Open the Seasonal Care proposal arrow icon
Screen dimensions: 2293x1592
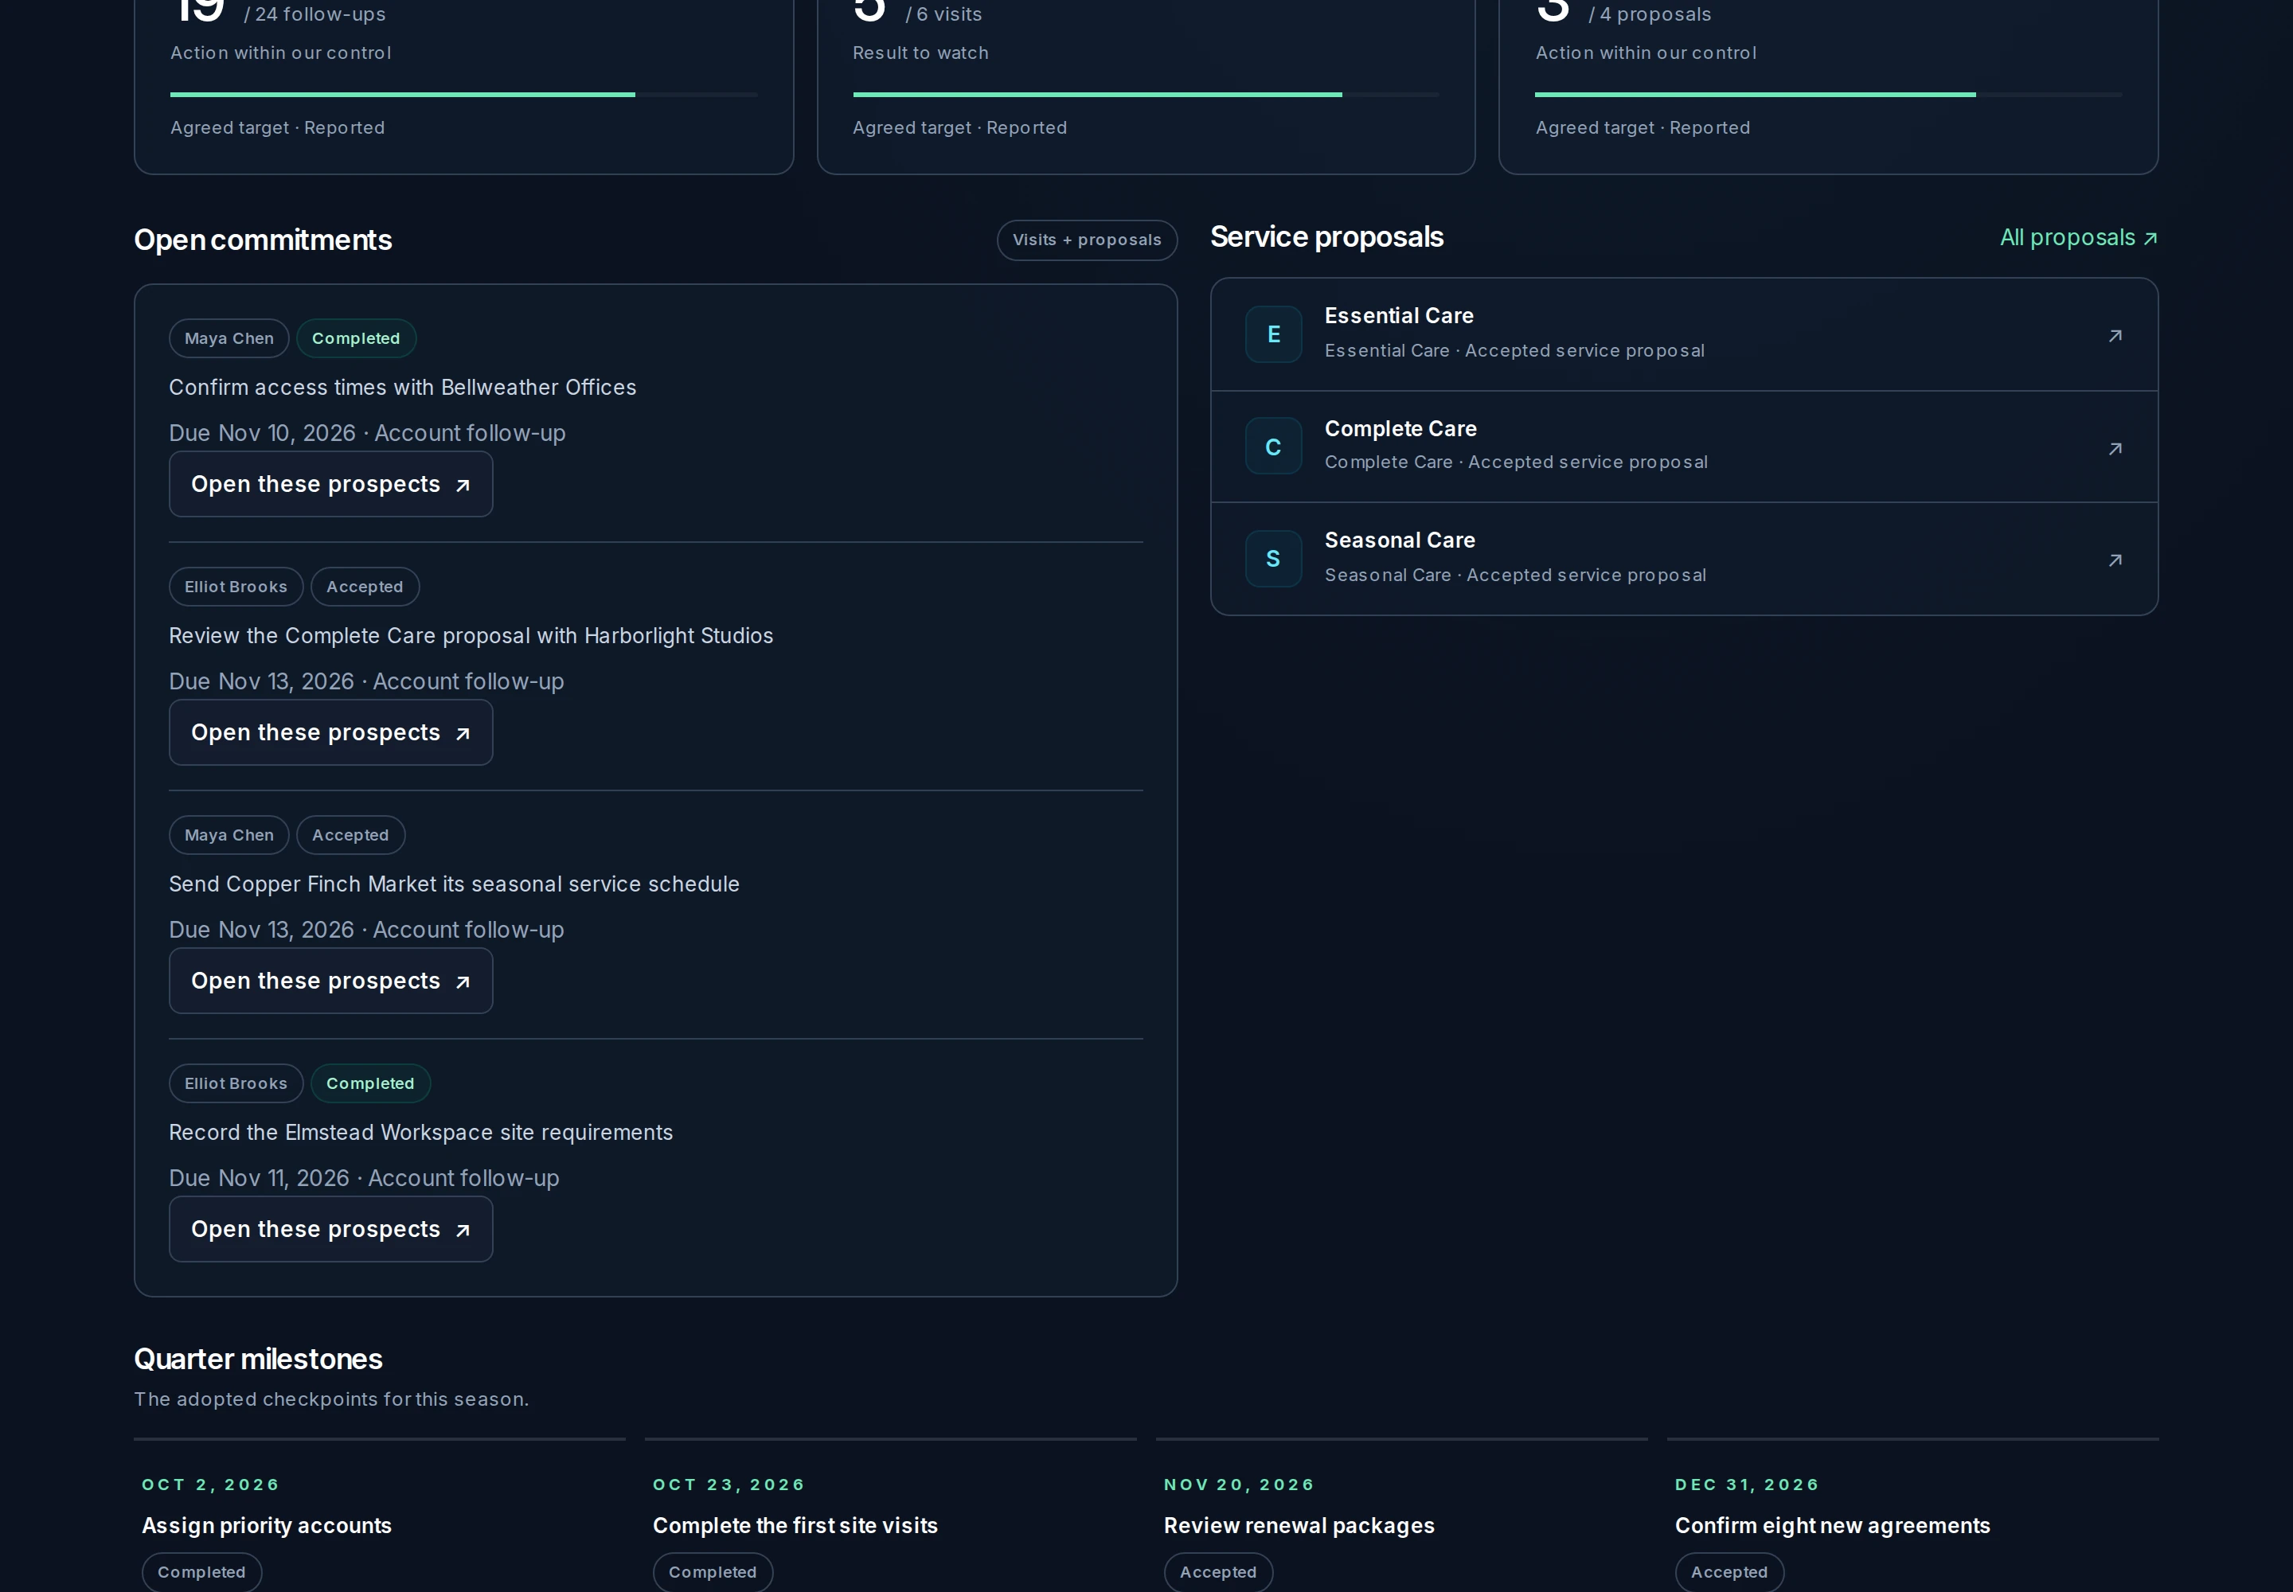click(2115, 560)
